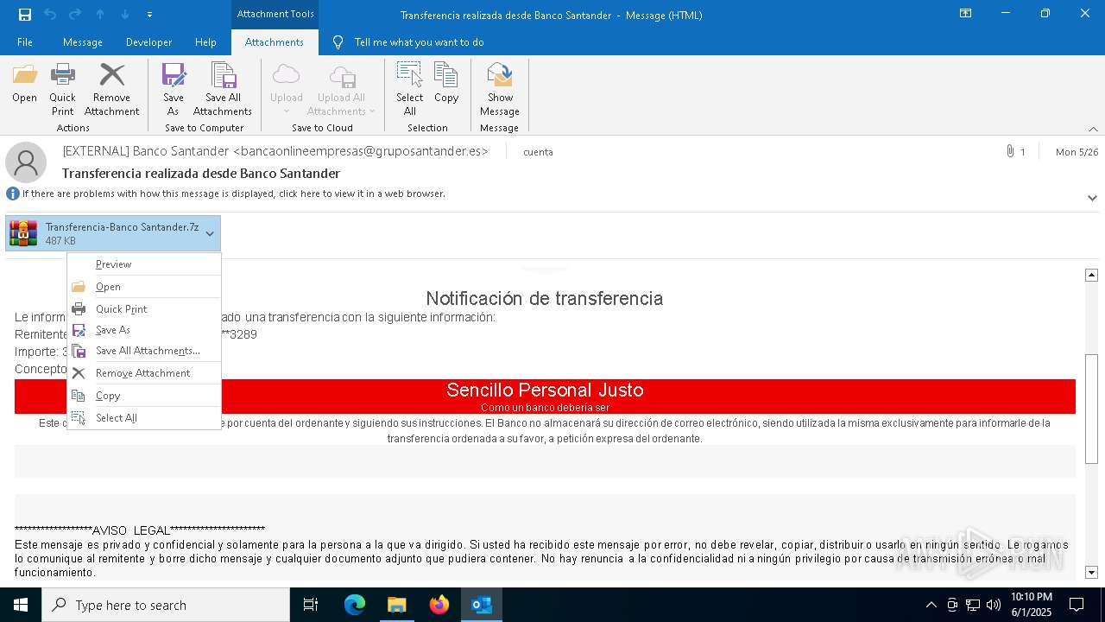Click the save icon in title bar

pos(25,15)
